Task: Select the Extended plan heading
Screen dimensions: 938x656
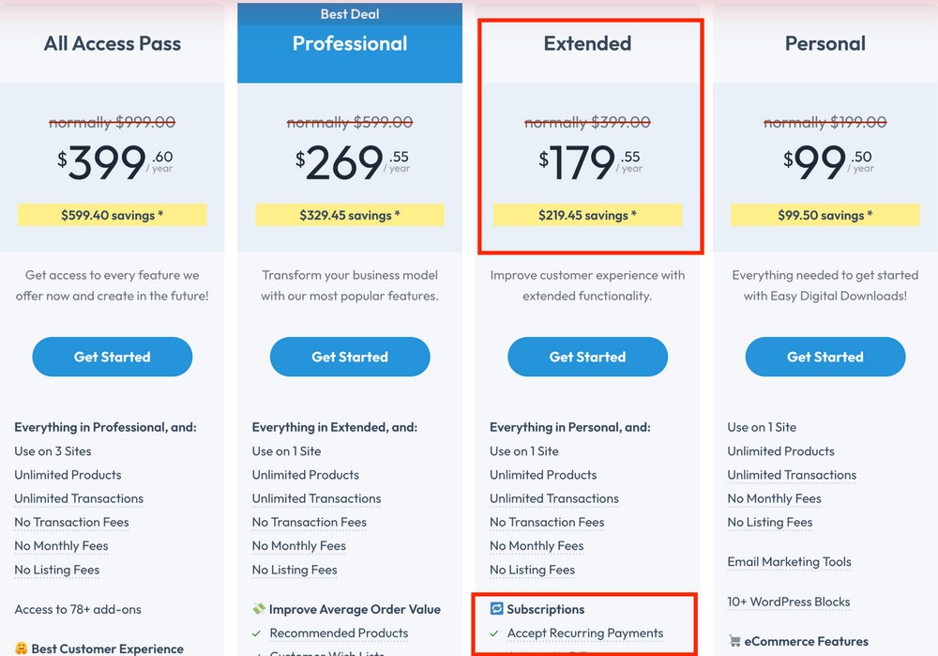Action: coord(587,43)
